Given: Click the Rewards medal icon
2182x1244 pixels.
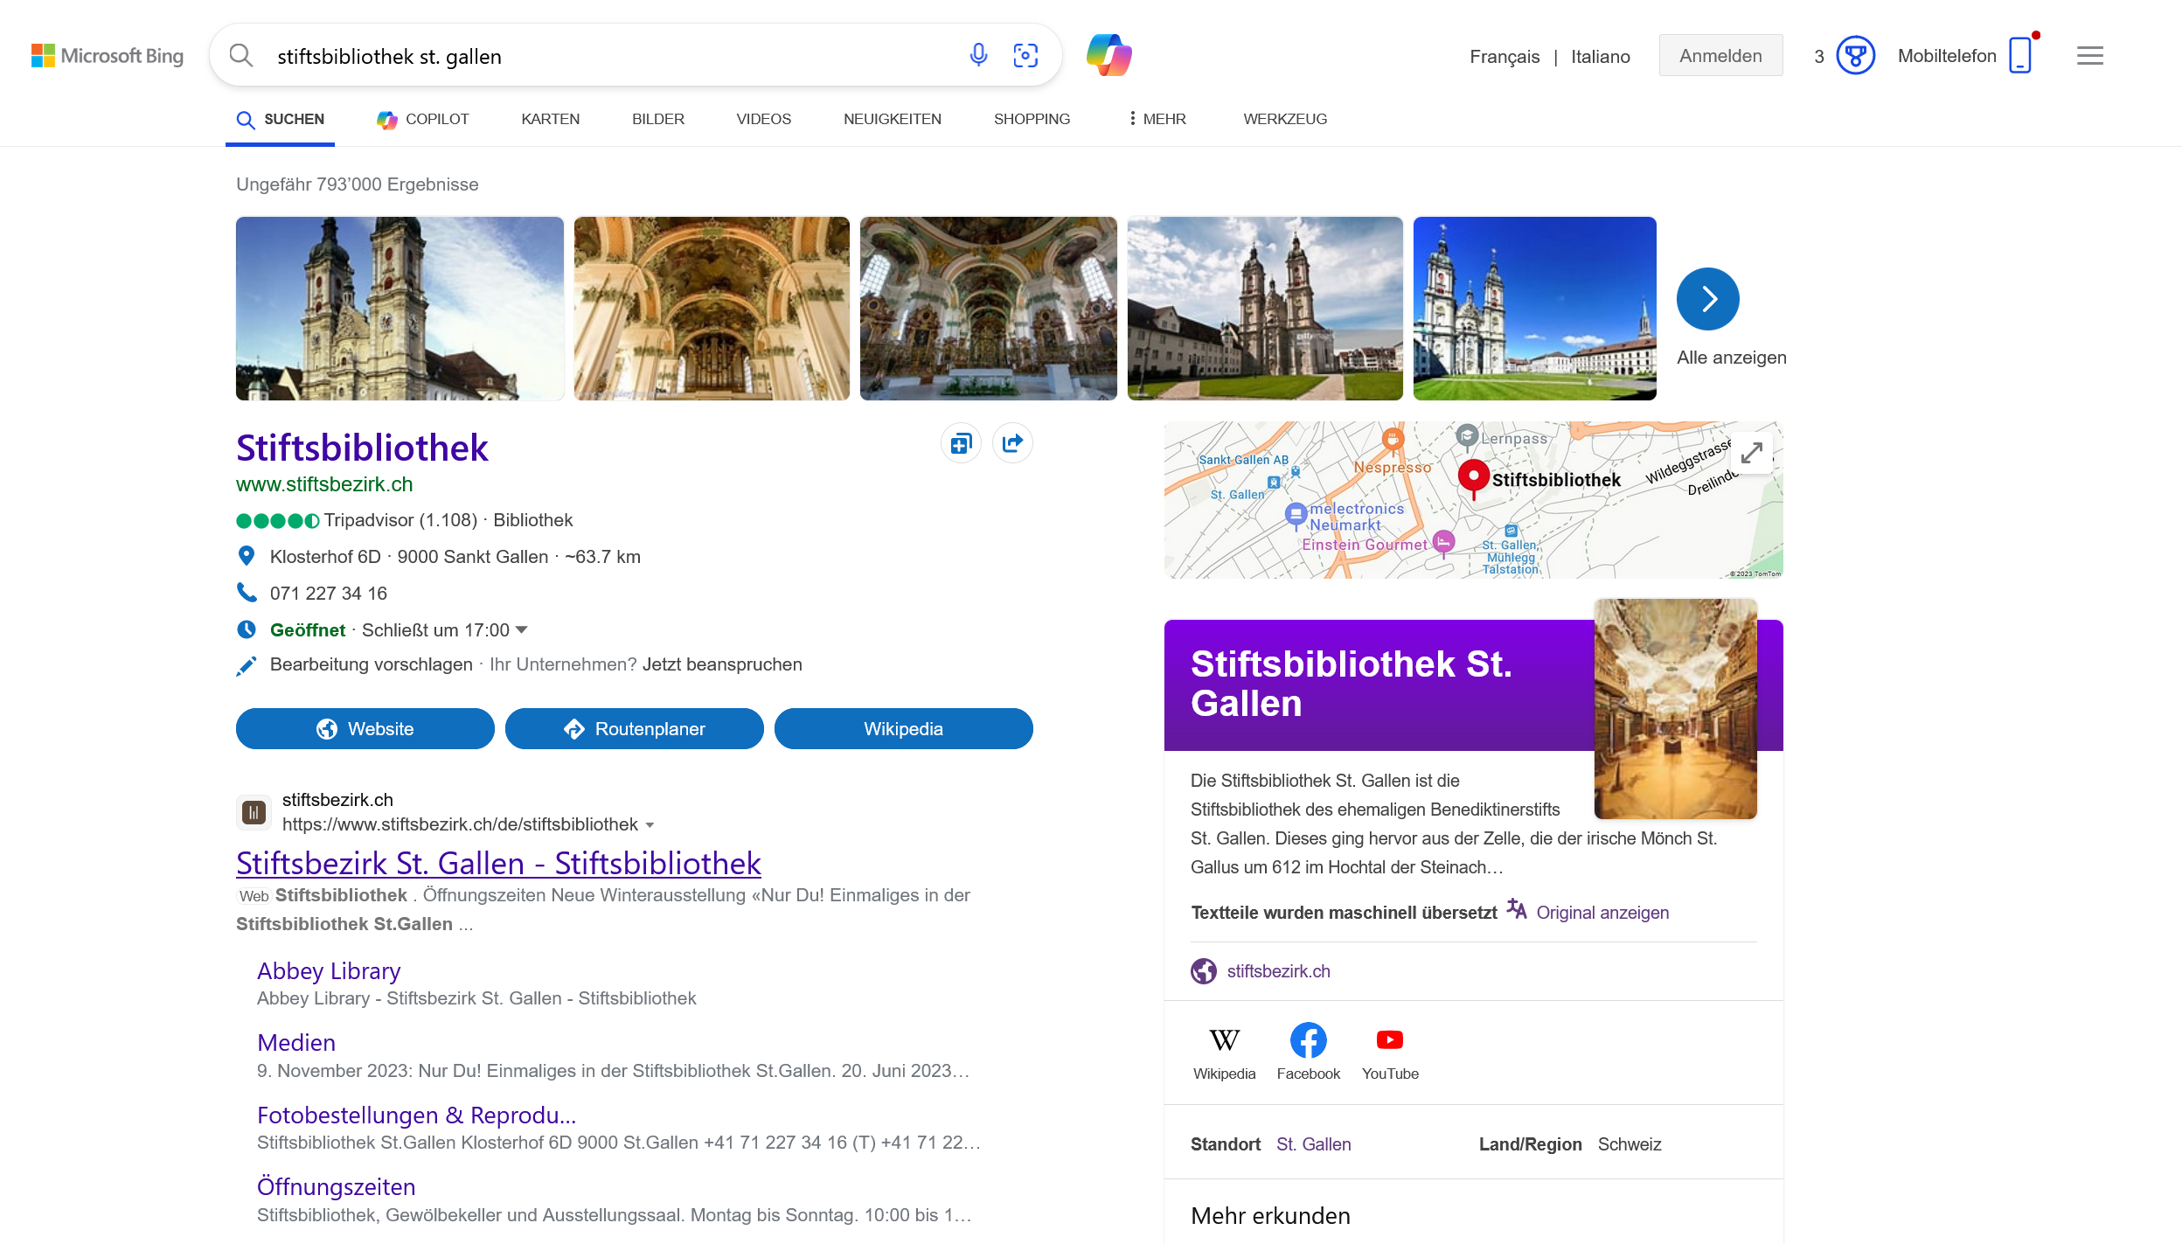Looking at the screenshot, I should point(1855,56).
